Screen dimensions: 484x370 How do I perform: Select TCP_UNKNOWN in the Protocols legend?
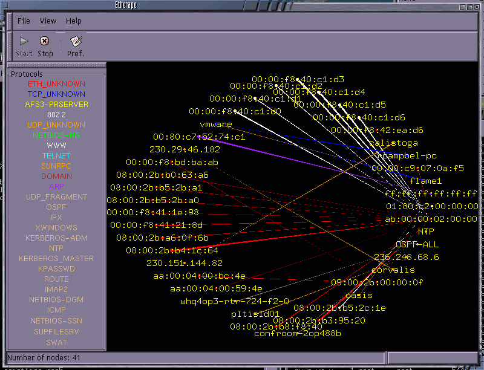56,94
